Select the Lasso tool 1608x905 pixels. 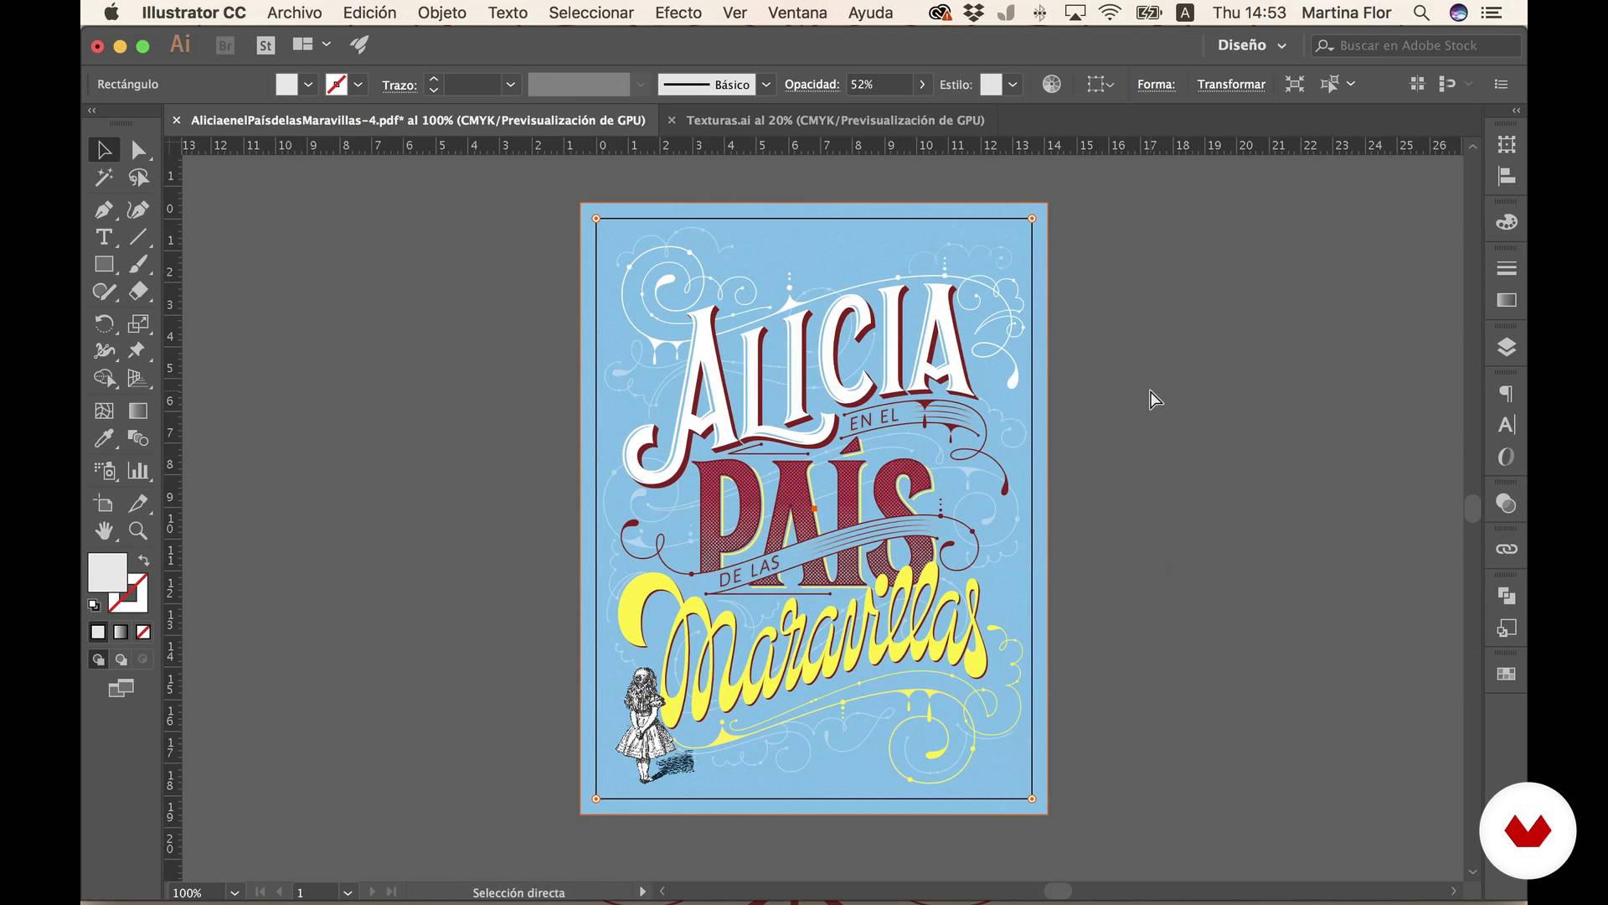(x=138, y=178)
